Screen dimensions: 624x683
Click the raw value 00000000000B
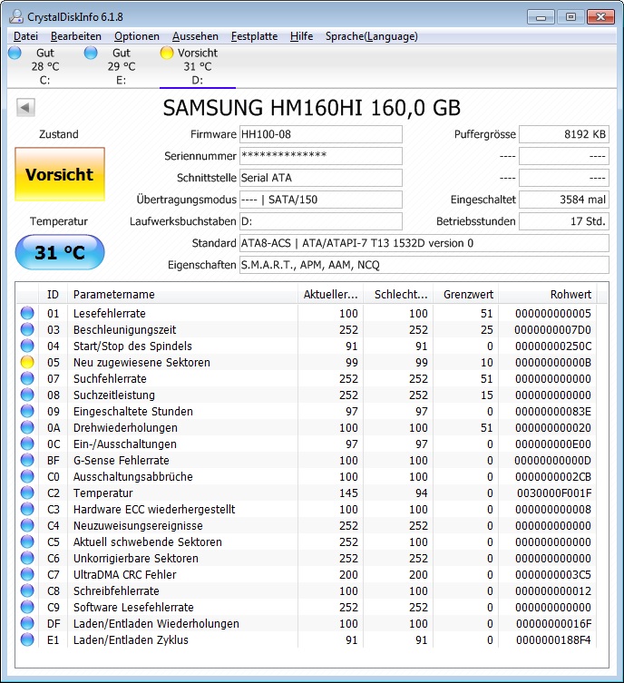coord(553,363)
